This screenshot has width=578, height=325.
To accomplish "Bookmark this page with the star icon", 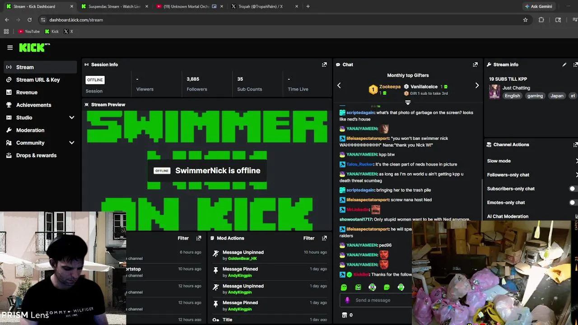I will pos(525,20).
